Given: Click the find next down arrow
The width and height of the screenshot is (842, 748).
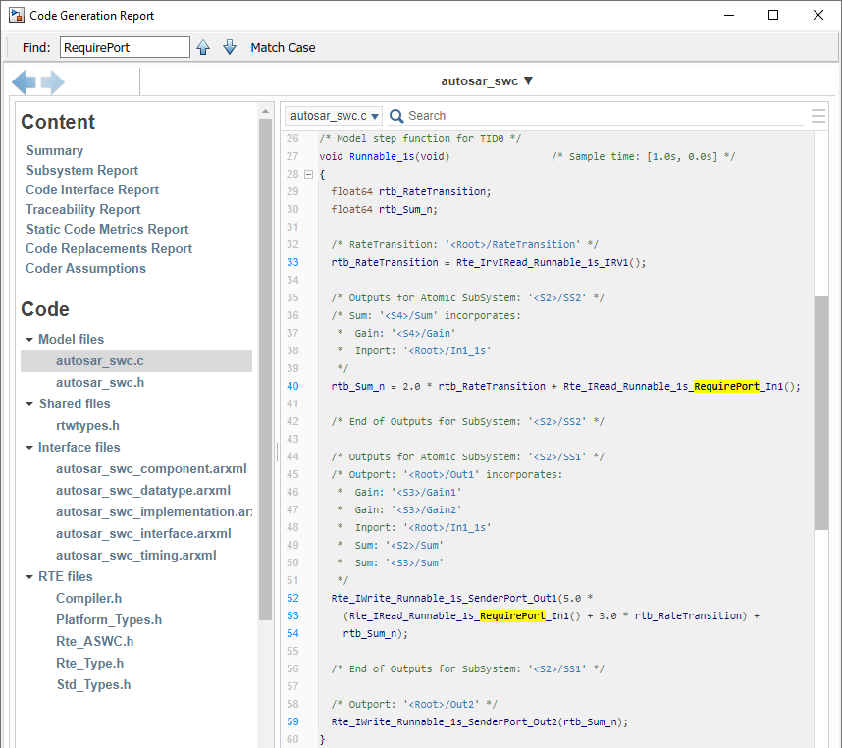Looking at the screenshot, I should pyautogui.click(x=230, y=47).
